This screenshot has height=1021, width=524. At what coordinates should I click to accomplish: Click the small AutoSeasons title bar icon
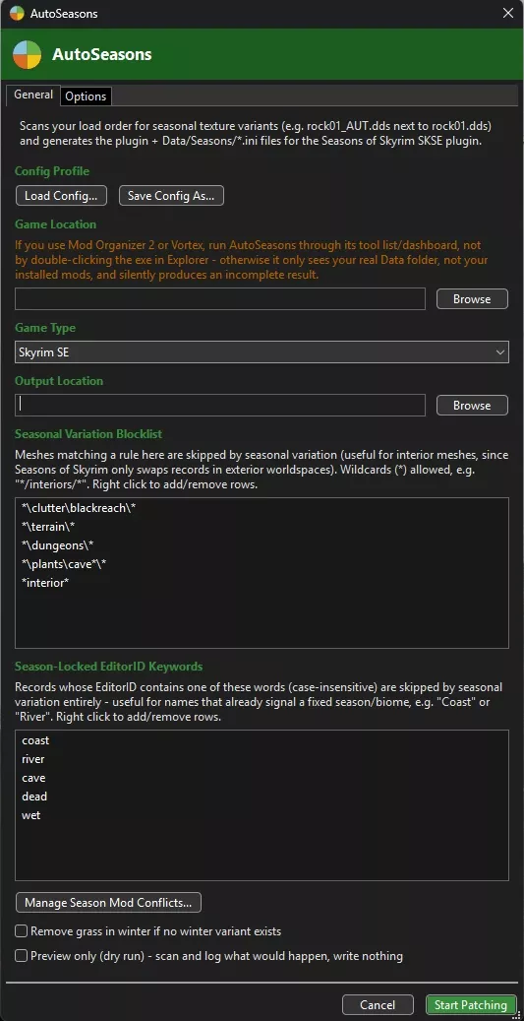tap(17, 13)
